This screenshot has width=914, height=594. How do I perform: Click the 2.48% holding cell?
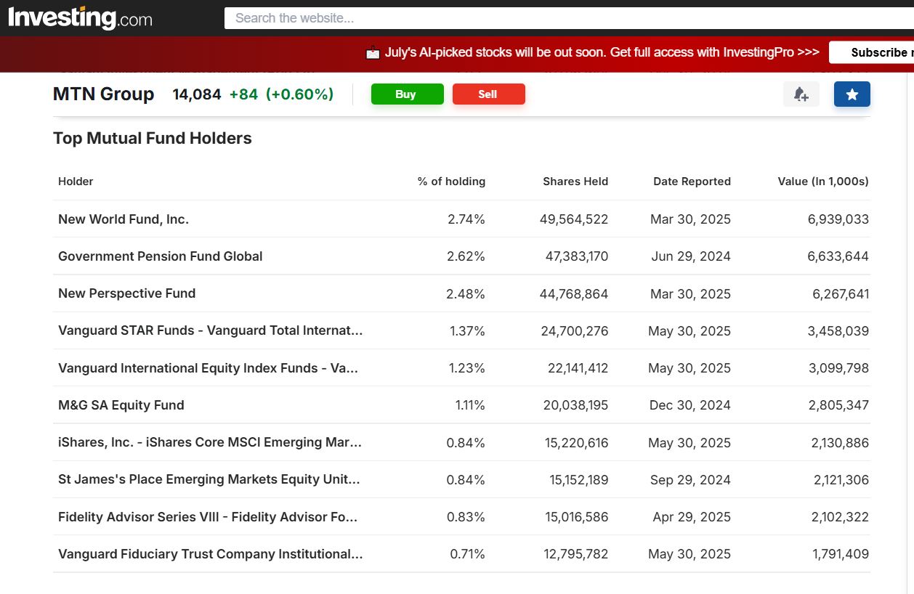pos(466,294)
